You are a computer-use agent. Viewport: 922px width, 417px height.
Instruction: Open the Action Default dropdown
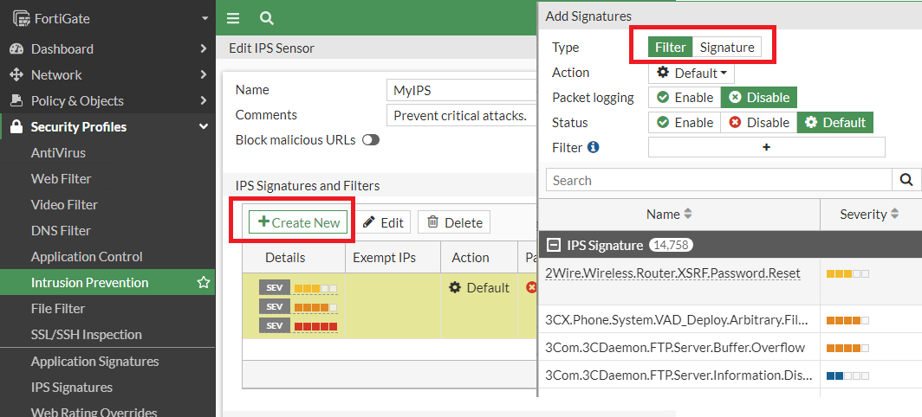[691, 73]
